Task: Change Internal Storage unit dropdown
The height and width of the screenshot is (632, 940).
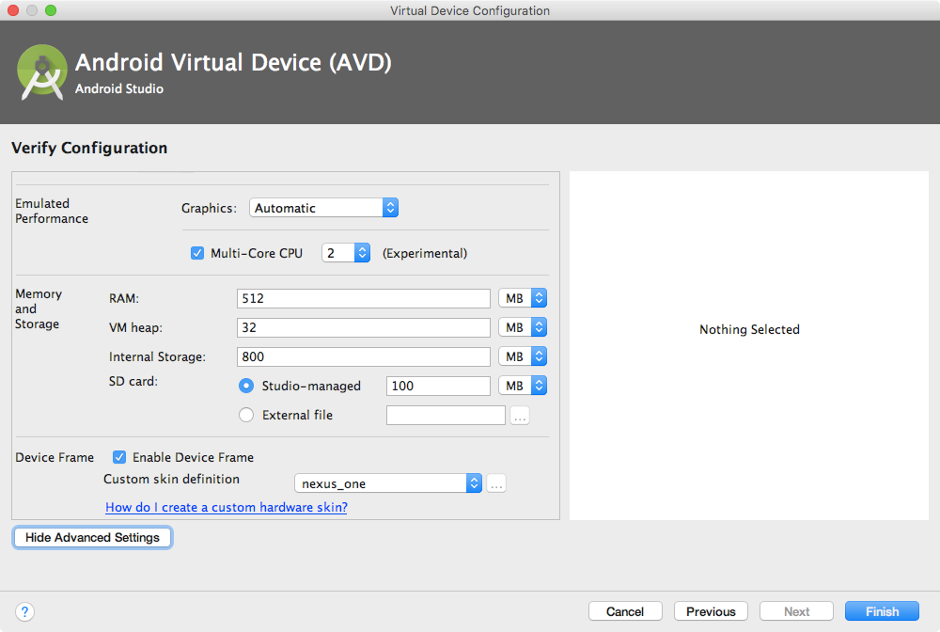Action: [523, 356]
